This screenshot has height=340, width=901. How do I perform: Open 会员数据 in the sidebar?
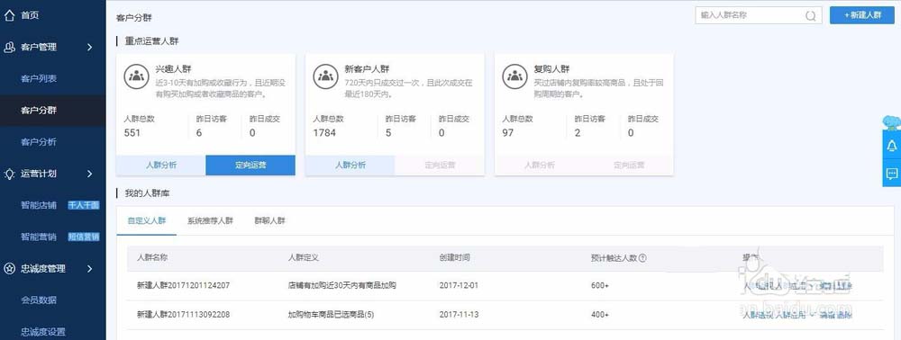(39, 300)
